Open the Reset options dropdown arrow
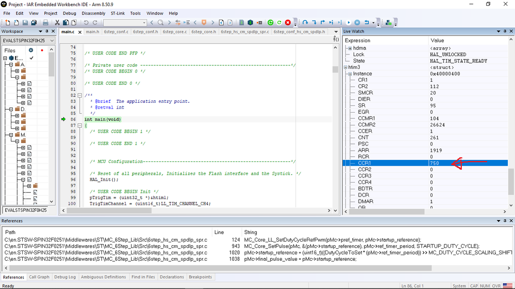The height and width of the screenshot is (289, 515). click(x=373, y=23)
